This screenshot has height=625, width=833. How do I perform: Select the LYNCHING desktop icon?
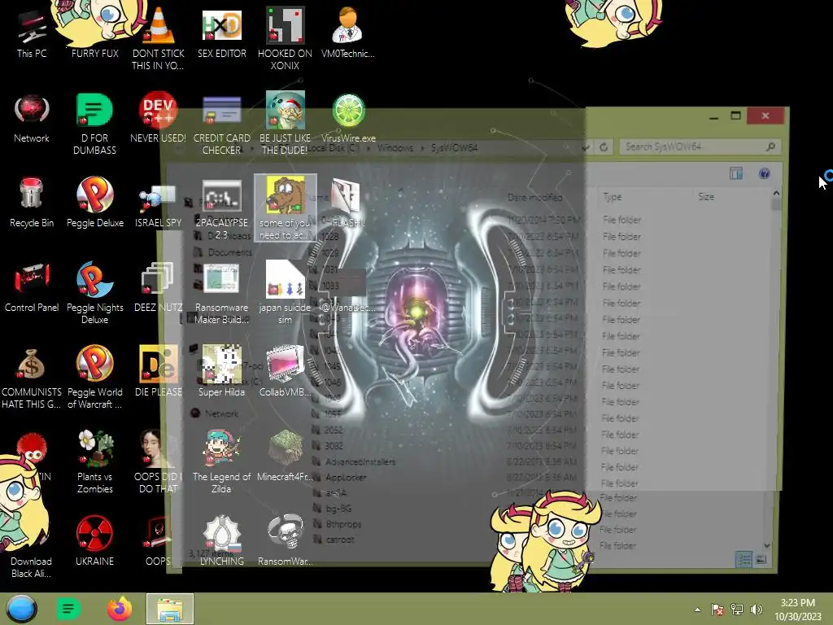221,540
